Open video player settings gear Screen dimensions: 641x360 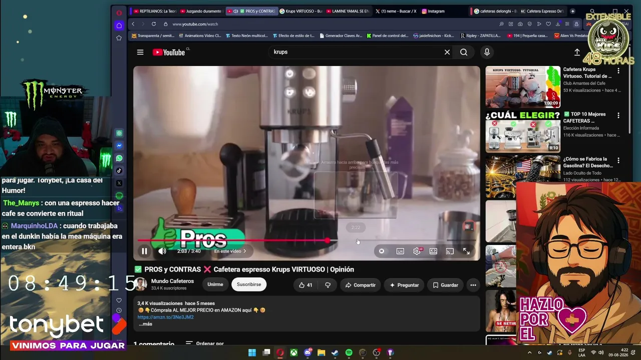point(417,251)
